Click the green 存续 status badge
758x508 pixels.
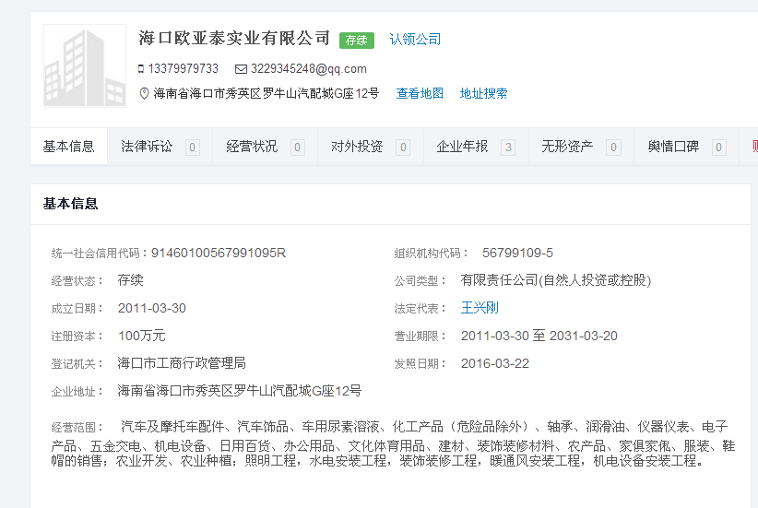click(356, 40)
